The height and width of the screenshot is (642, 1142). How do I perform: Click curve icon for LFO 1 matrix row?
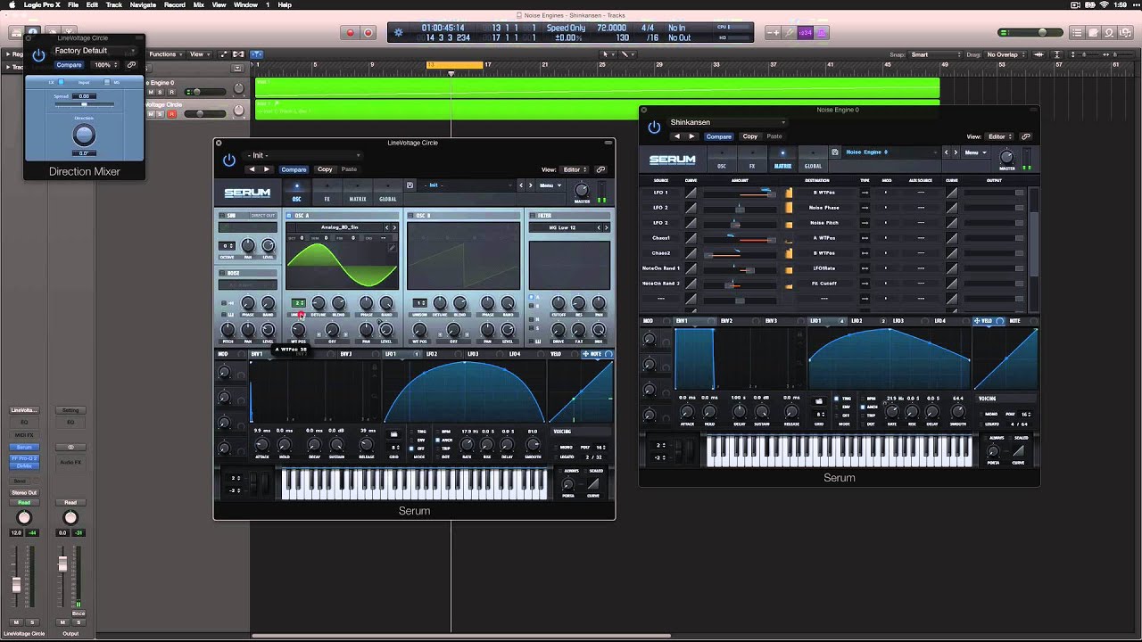coord(691,193)
